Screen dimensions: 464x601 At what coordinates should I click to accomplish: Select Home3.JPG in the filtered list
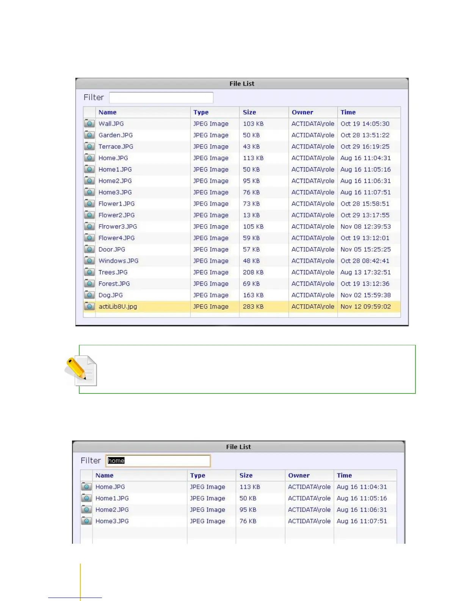112,521
